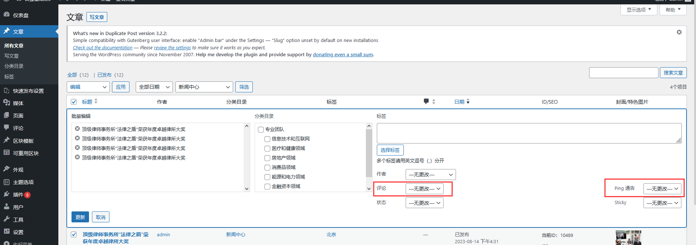Click the category list scrollbar down arrow
The image size is (696, 245).
pyautogui.click(x=369, y=188)
